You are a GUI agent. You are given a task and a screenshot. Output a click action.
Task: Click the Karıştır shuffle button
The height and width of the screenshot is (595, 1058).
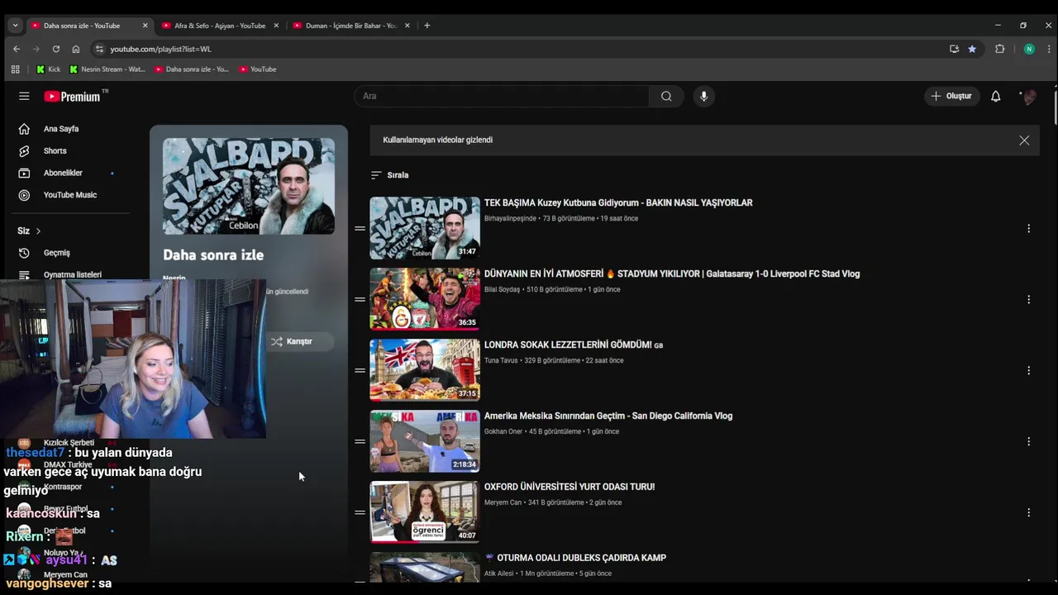pyautogui.click(x=291, y=341)
